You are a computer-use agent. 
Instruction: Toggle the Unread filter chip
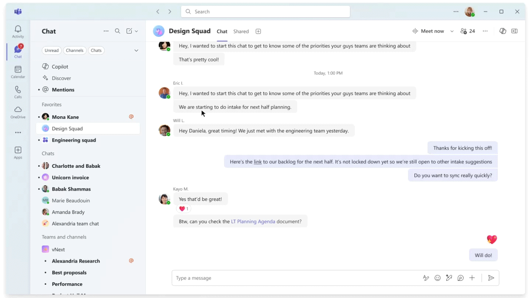point(52,50)
